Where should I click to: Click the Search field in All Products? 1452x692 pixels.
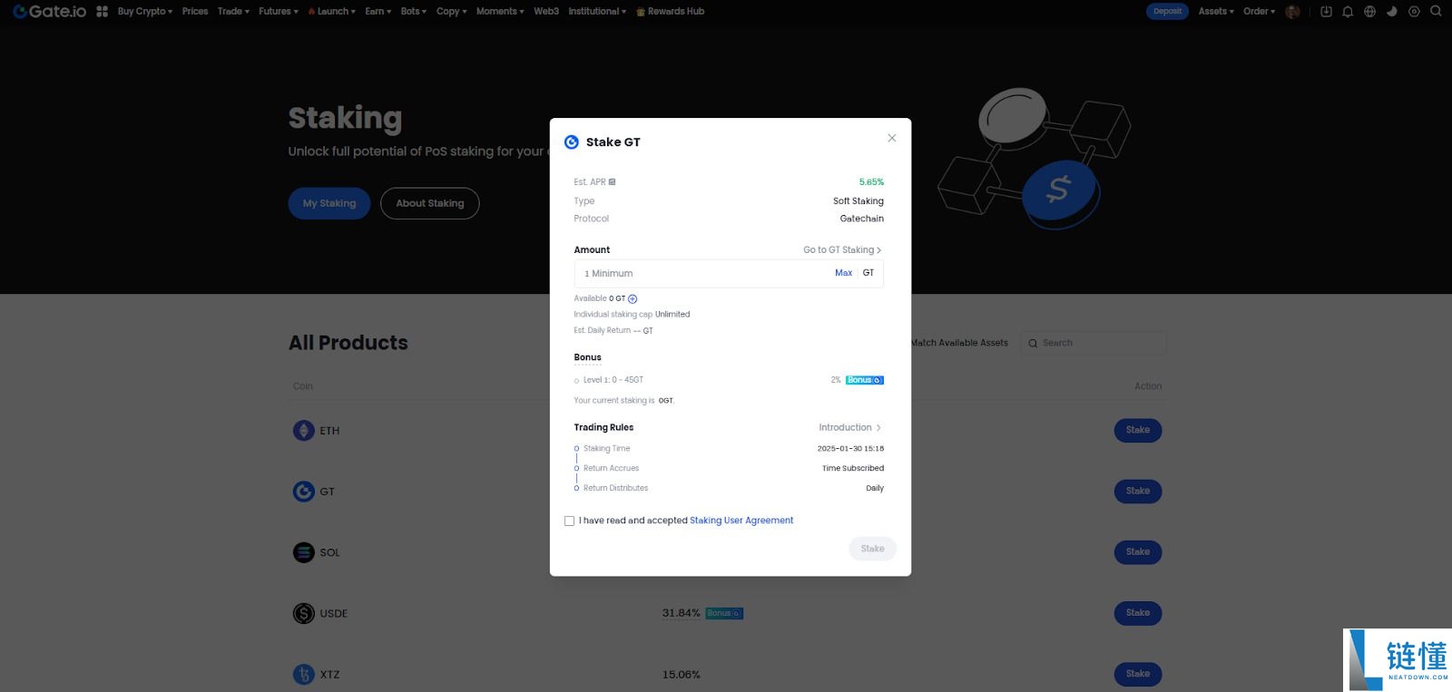(x=1094, y=343)
